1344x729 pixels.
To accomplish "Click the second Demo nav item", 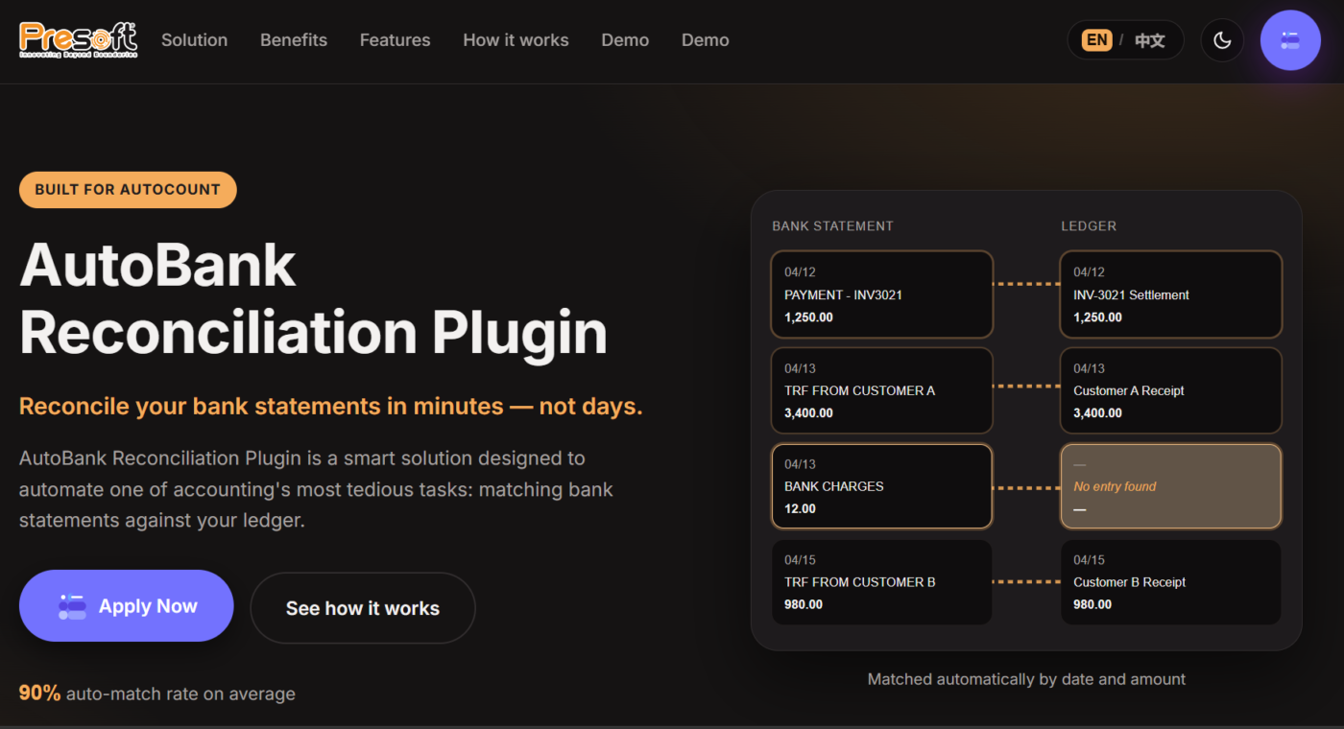I will (705, 40).
